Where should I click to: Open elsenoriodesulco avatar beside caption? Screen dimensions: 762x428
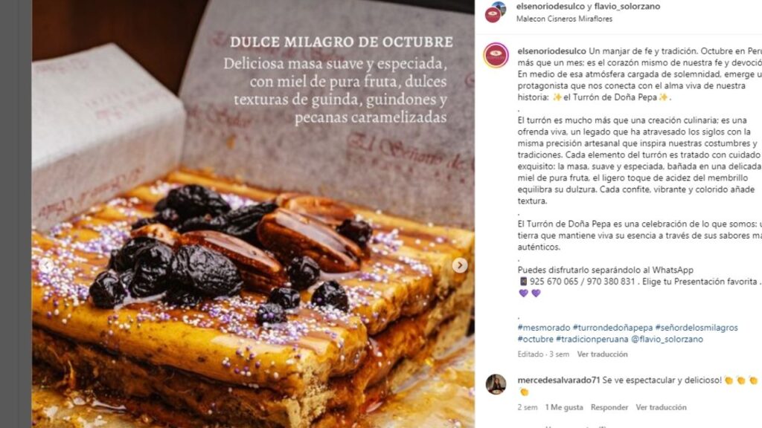(496, 55)
